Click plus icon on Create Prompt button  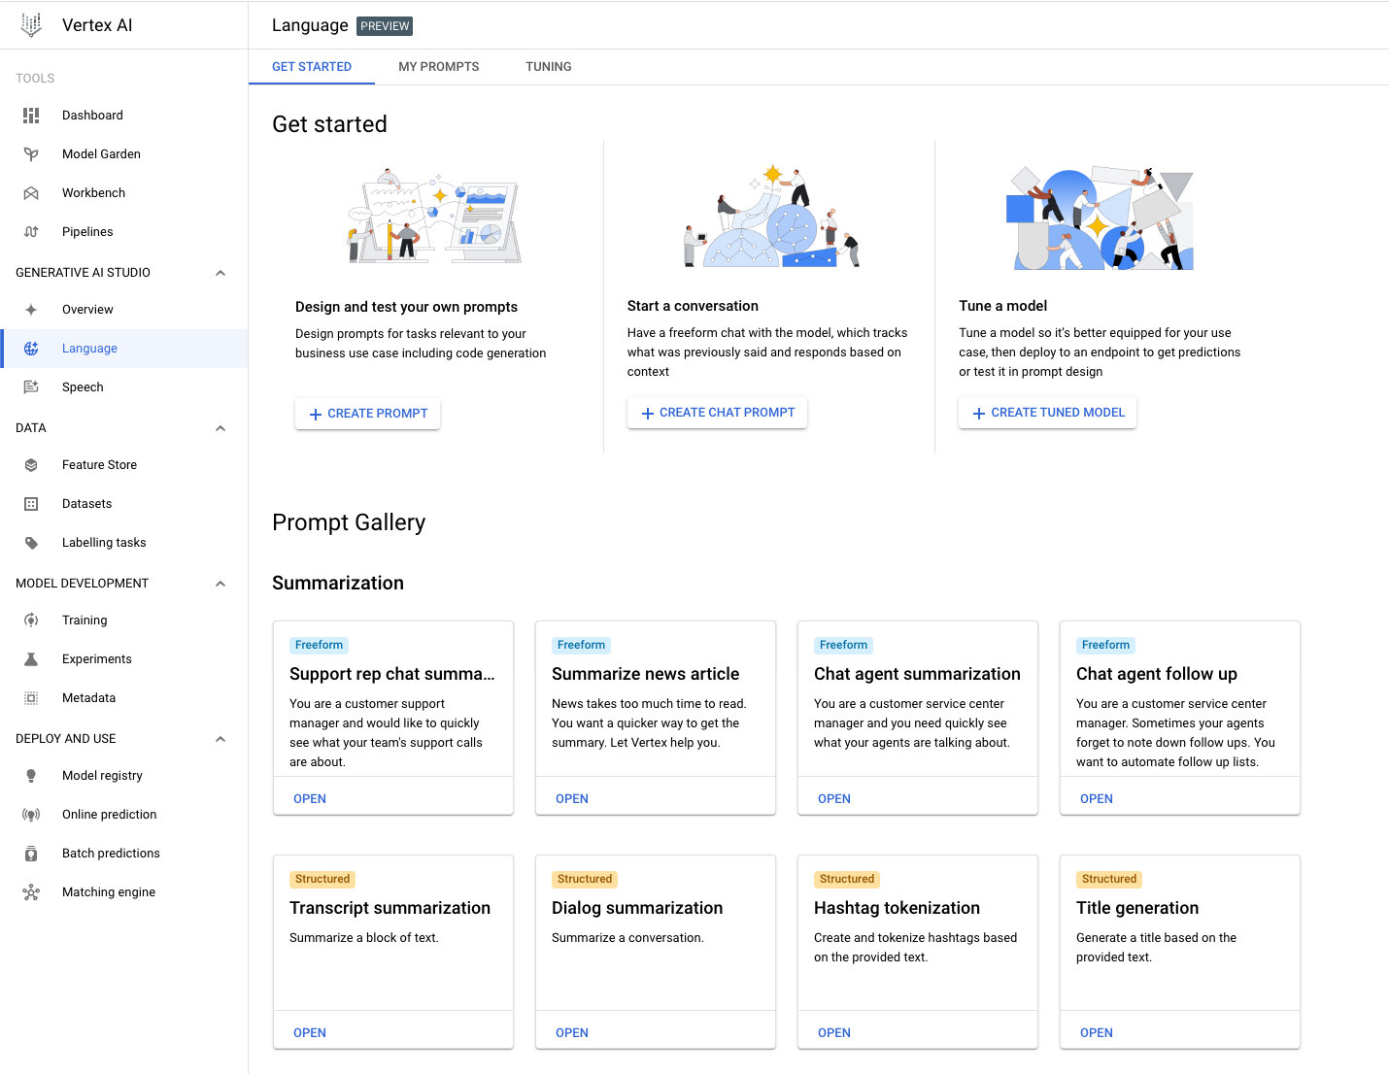point(316,415)
